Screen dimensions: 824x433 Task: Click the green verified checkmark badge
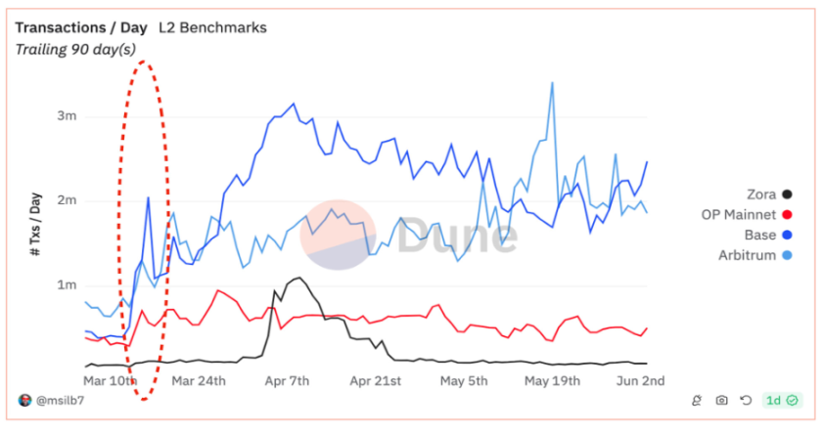click(793, 400)
